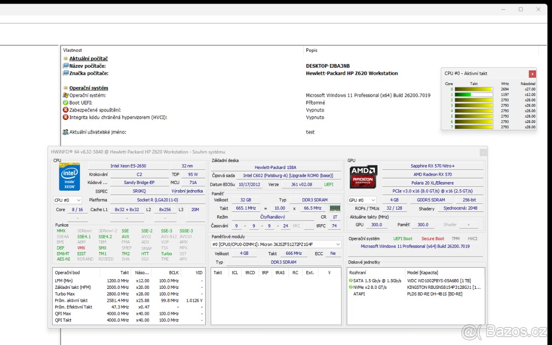Click the AMD Radeon logo in GPU panel

click(363, 177)
